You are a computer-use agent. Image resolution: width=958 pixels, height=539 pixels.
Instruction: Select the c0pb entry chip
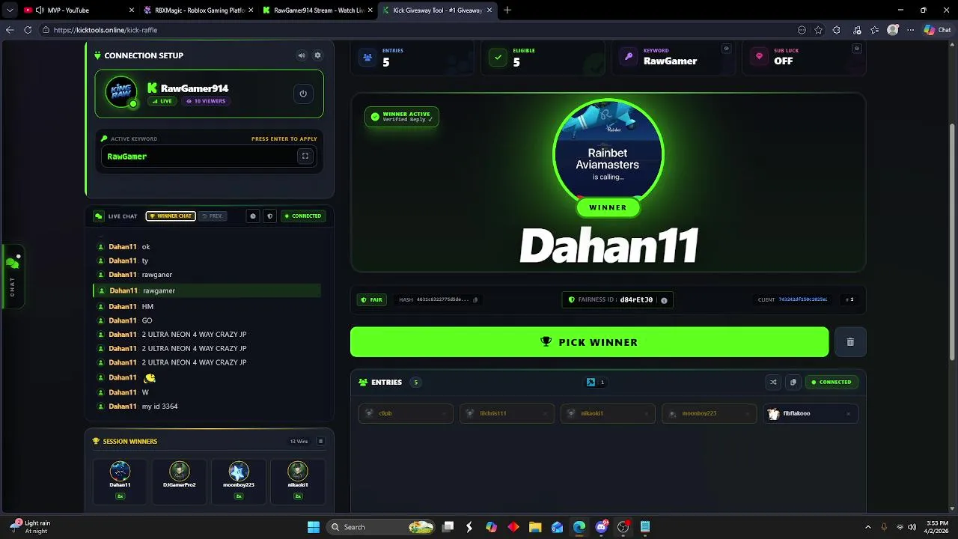click(406, 413)
